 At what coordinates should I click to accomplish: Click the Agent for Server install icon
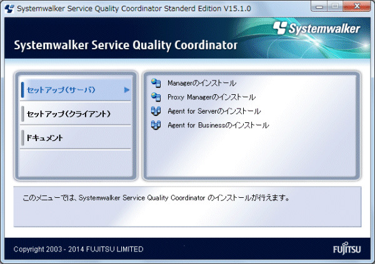tap(156, 111)
